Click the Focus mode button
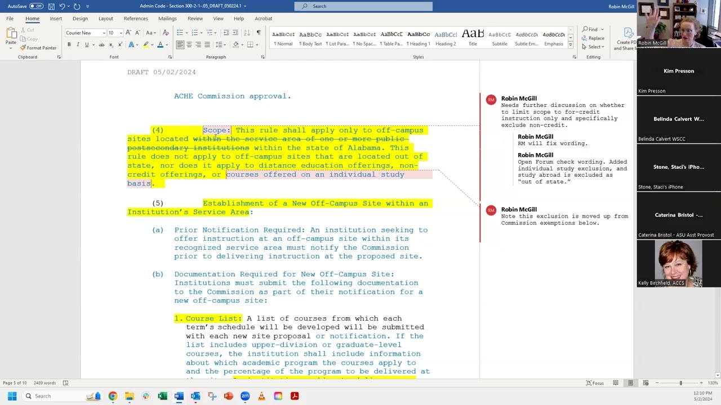The image size is (721, 405). (x=595, y=383)
